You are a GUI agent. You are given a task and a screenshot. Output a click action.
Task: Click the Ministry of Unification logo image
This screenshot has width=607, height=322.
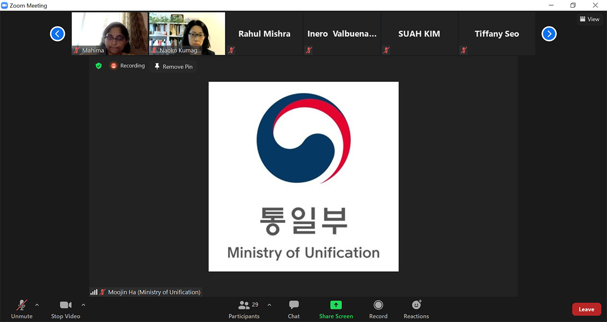pos(303,177)
